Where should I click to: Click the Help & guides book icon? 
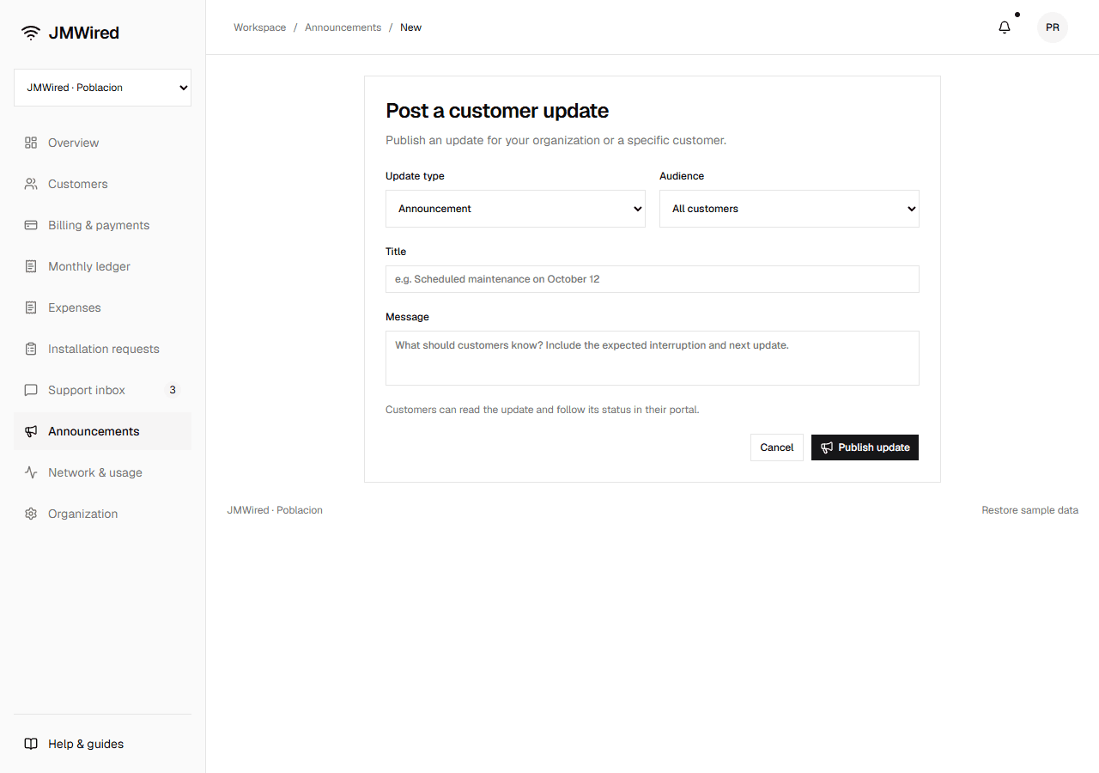[x=31, y=744]
